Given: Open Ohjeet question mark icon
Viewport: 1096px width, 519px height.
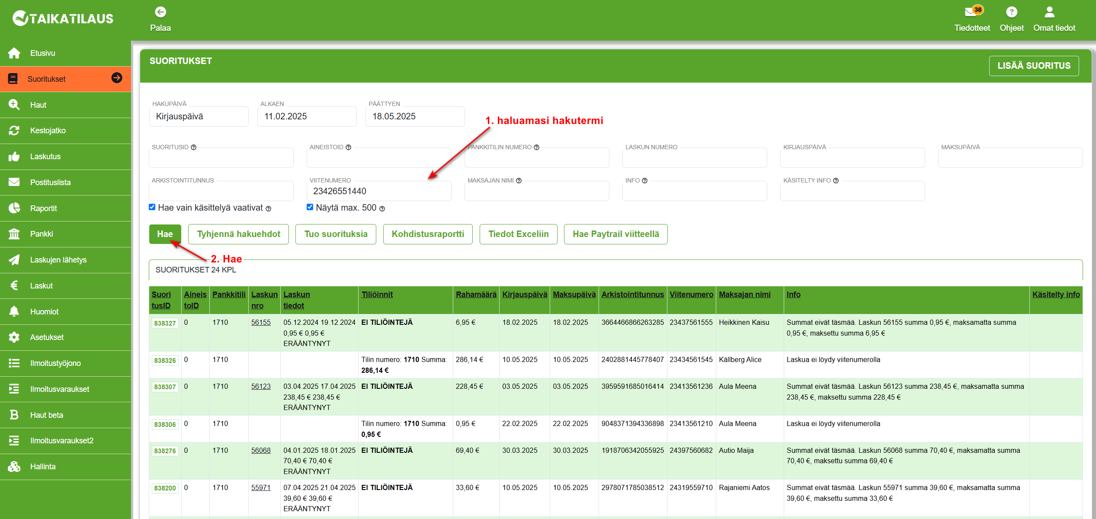Looking at the screenshot, I should [x=1012, y=12].
